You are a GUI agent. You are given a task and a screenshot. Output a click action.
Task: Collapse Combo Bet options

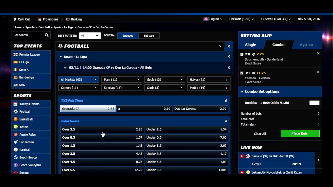[242, 91]
